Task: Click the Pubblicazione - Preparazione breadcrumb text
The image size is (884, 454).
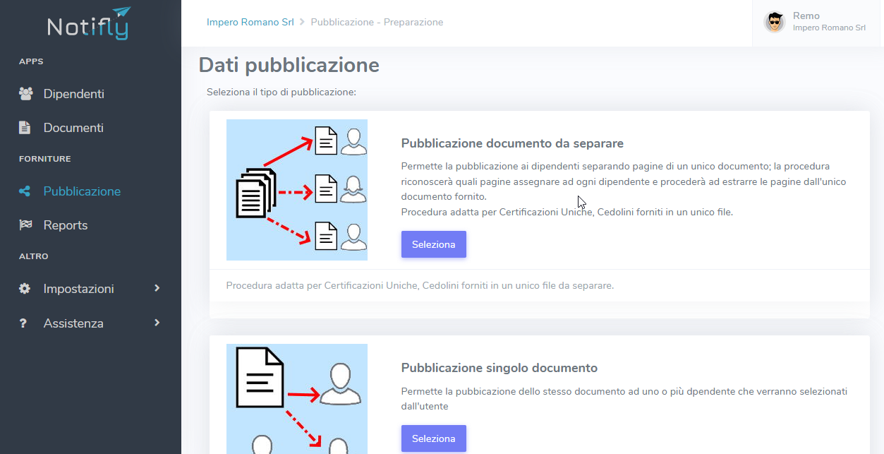Action: coord(377,22)
